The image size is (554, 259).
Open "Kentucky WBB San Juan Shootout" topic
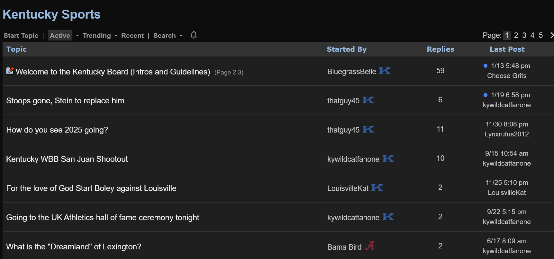point(67,159)
